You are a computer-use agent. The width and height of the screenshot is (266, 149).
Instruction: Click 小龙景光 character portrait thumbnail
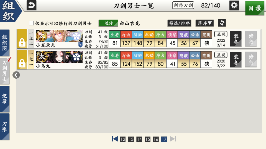point(59,36)
